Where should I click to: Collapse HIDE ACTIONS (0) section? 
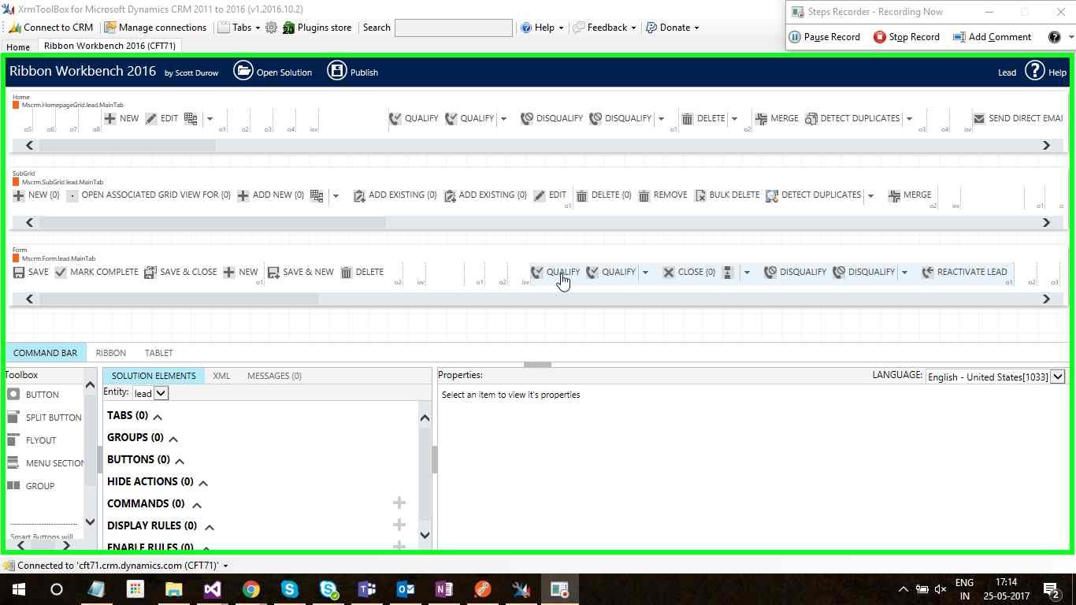[203, 483]
